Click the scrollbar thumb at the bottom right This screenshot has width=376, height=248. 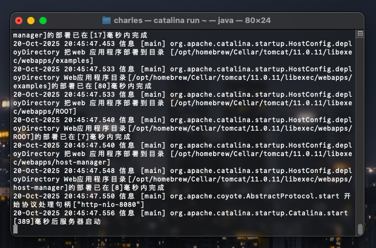[360, 229]
